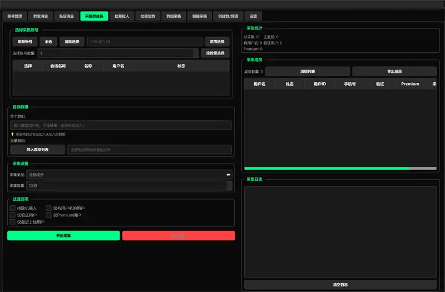Click the 范围选择 button
The height and width of the screenshot is (292, 445).
(217, 42)
